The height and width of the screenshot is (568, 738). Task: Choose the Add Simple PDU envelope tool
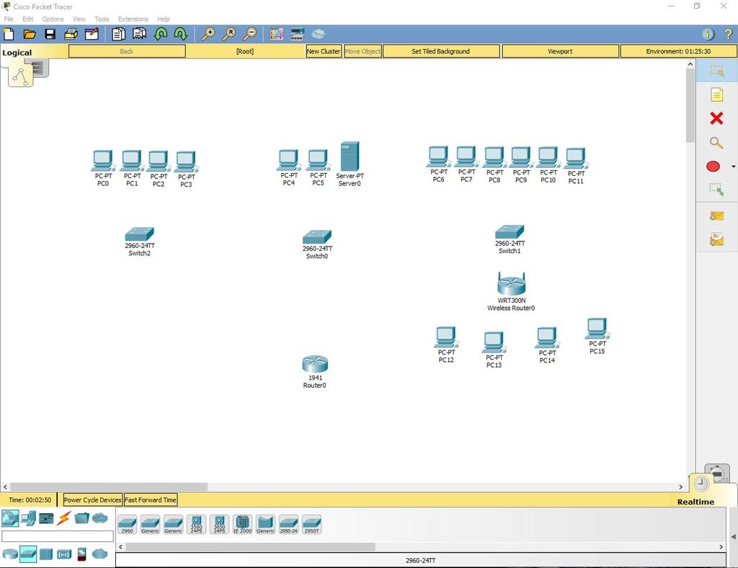(716, 216)
